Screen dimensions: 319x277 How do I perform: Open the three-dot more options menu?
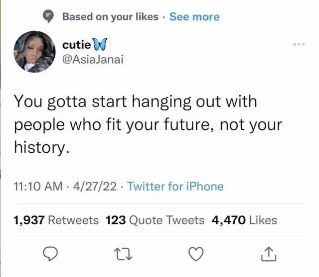(x=299, y=44)
